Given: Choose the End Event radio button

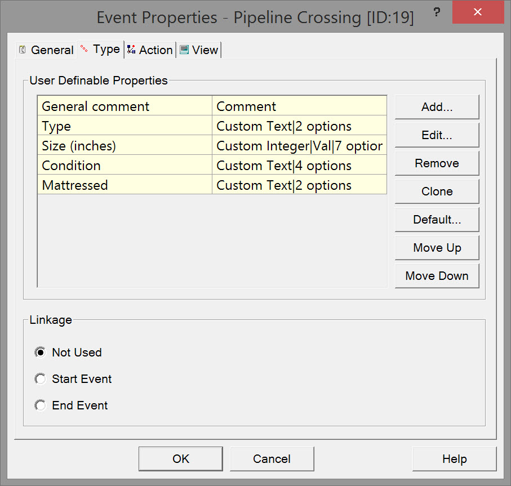Looking at the screenshot, I should coord(40,405).
